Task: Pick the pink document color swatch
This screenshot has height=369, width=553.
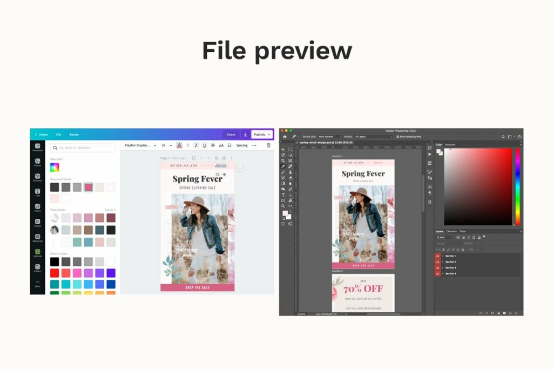Action: [88, 187]
